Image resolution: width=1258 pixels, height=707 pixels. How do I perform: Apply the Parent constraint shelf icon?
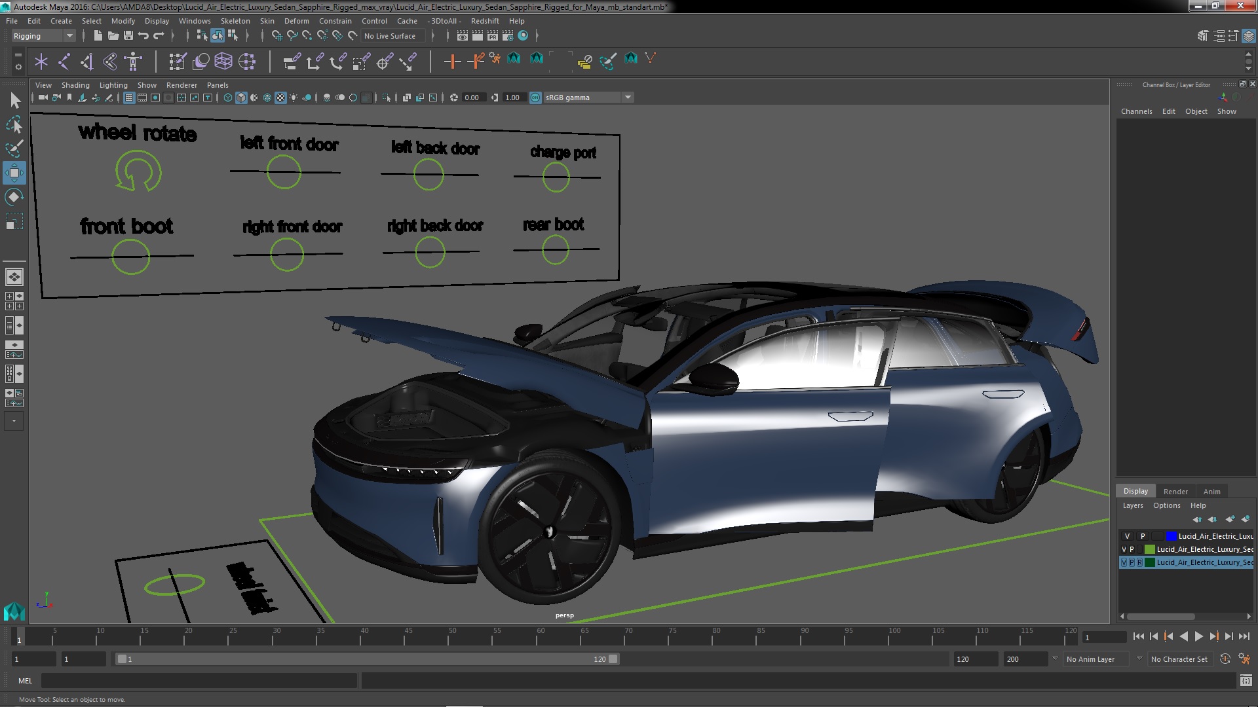(292, 62)
